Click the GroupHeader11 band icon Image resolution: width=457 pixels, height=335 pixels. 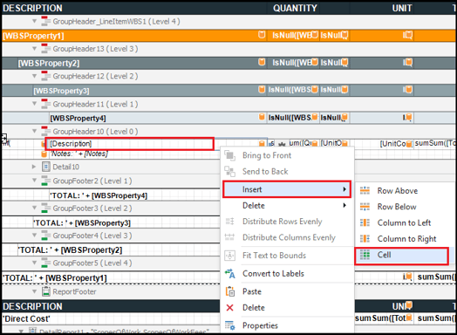pos(45,104)
